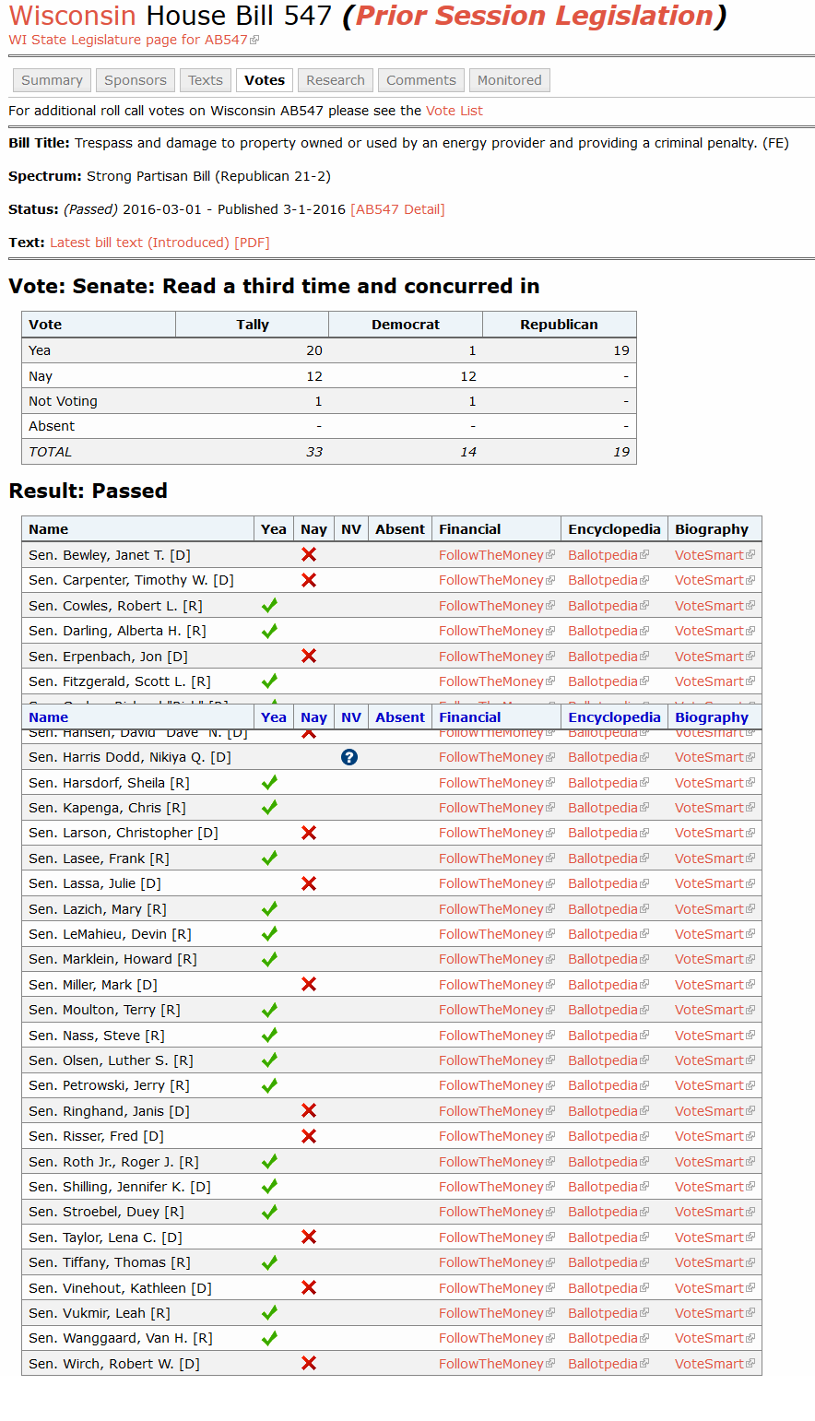Viewport: 815px width, 1421px height.
Task: Click external link icon beside WI State Legislature link
Action: point(255,41)
